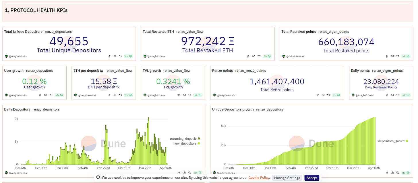Viewport: 418px width, 183px height.
Task: Open Cookie Policy link
Action: point(259,178)
